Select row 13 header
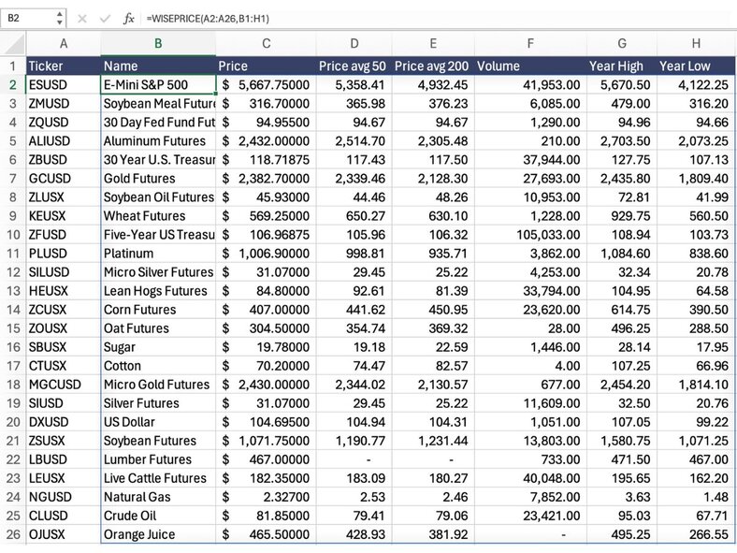Image resolution: width=737 pixels, height=553 pixels. click(x=13, y=291)
